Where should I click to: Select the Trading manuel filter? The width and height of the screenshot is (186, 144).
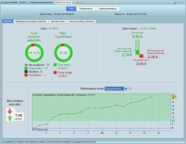(x=86, y=9)
